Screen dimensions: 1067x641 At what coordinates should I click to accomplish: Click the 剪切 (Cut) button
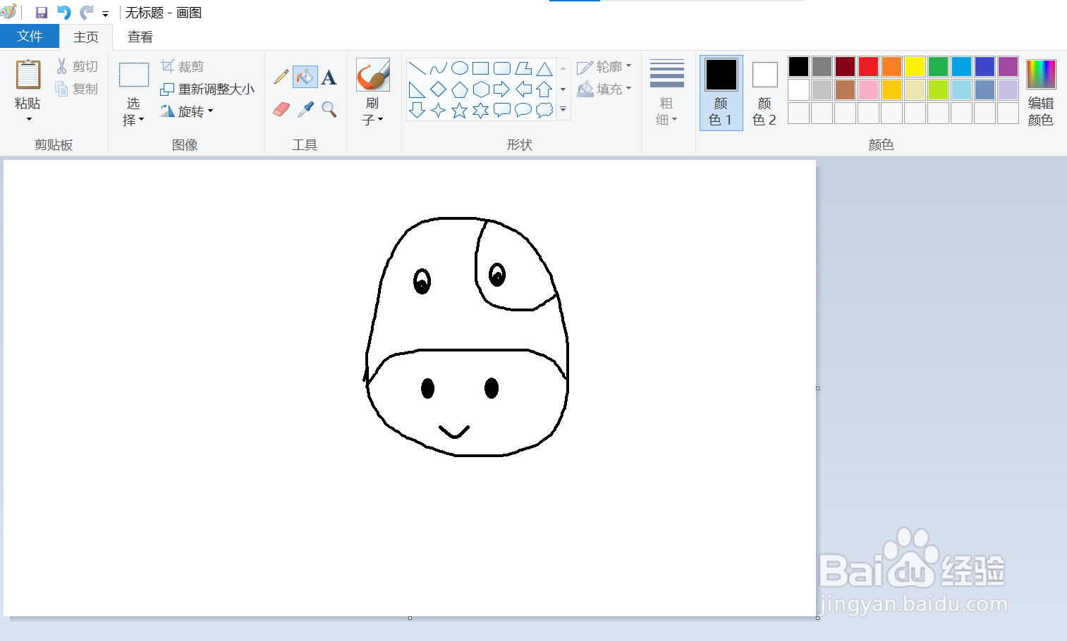tap(77, 66)
